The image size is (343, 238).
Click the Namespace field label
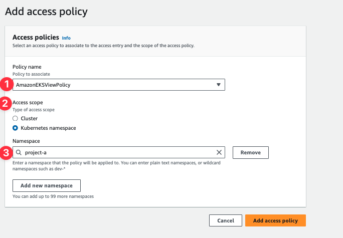(27, 142)
